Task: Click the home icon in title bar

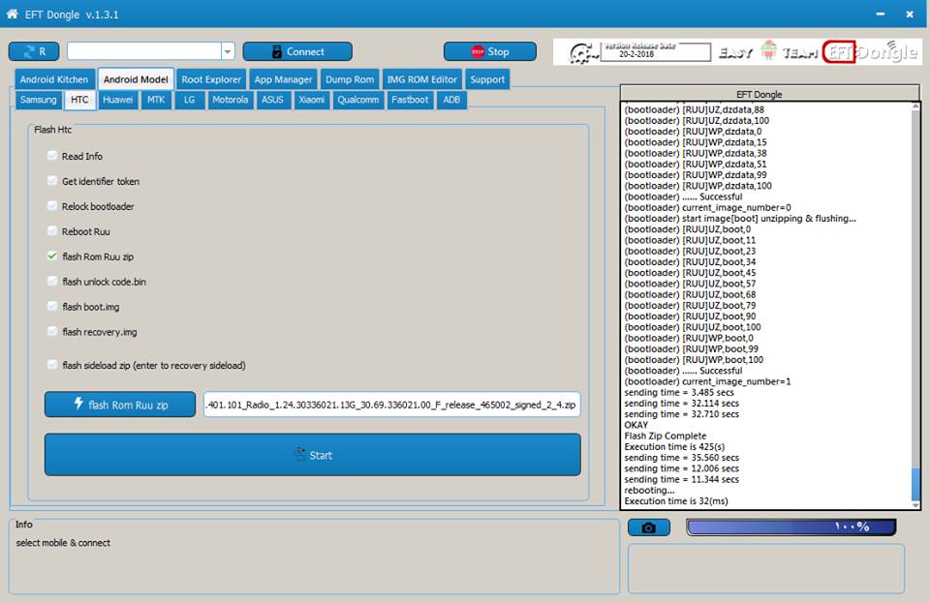Action: (12, 14)
